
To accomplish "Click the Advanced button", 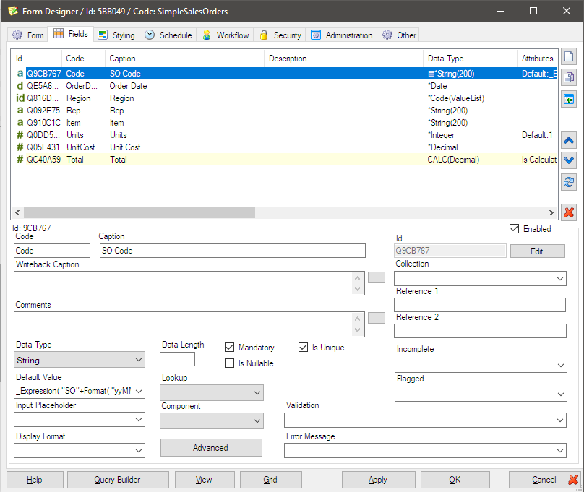I will 211,448.
